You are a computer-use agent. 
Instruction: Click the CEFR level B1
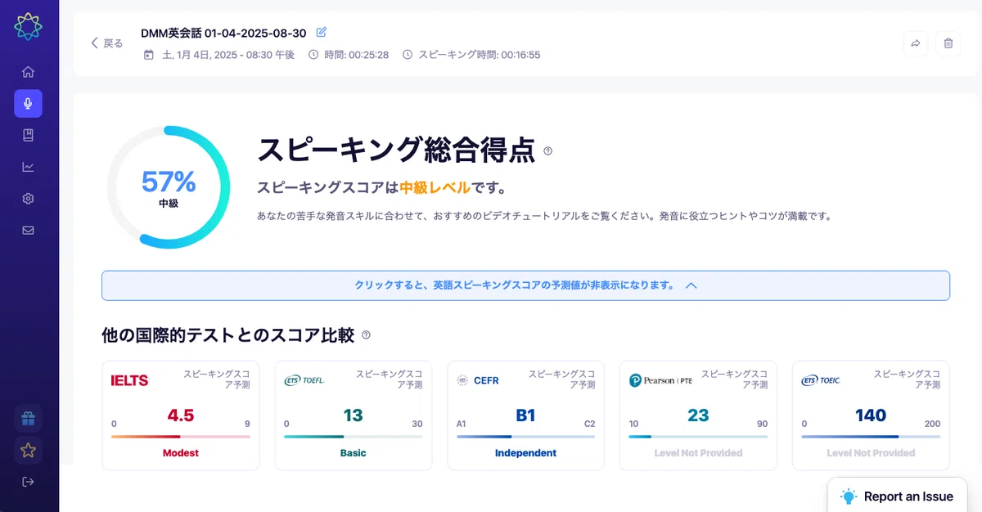[525, 415]
